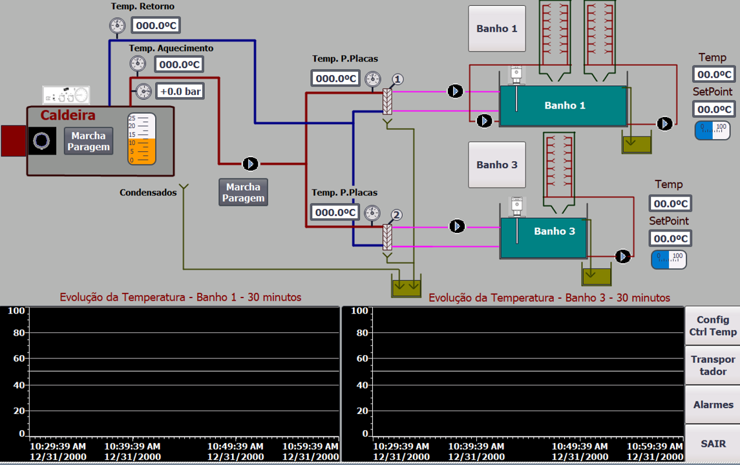Click the boiler pressure gauge icon

click(x=143, y=91)
